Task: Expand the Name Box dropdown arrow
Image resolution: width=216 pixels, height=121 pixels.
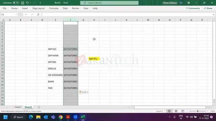Action: point(16,14)
